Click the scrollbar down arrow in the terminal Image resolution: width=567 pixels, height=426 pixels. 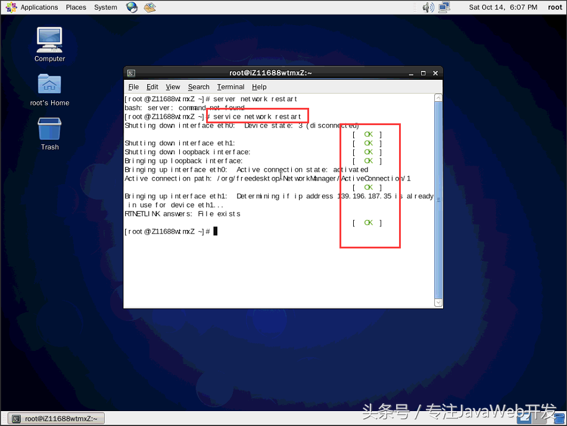(x=438, y=303)
